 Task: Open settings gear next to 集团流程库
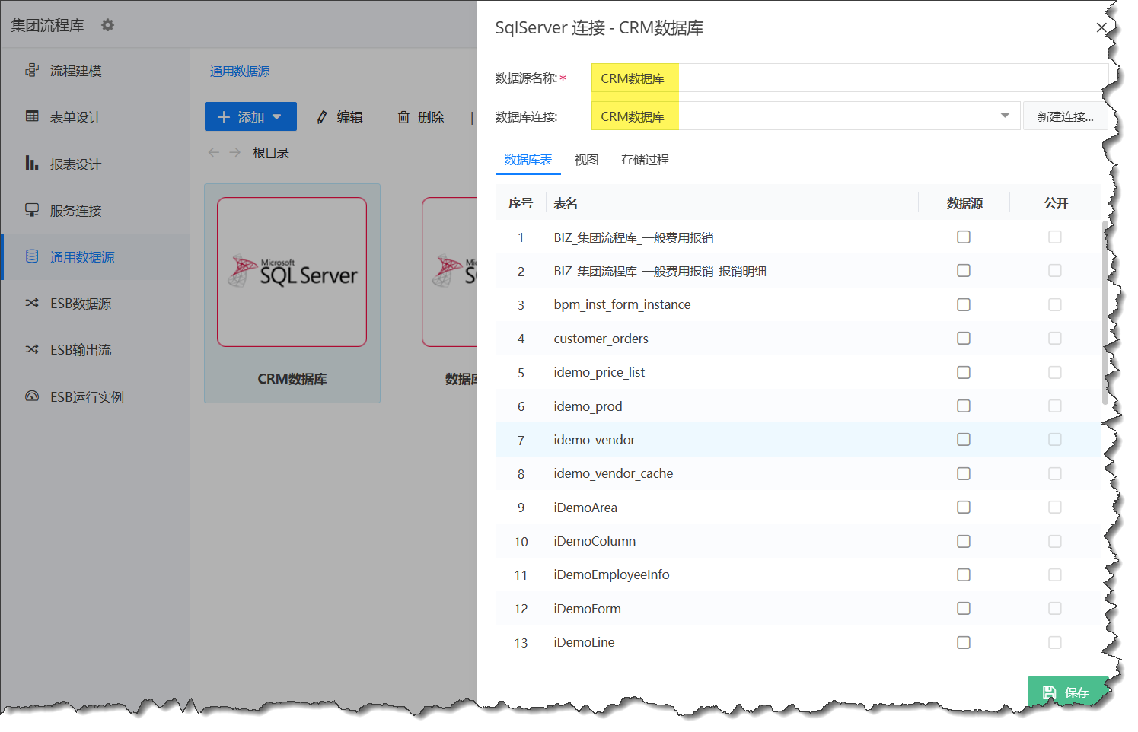107,25
